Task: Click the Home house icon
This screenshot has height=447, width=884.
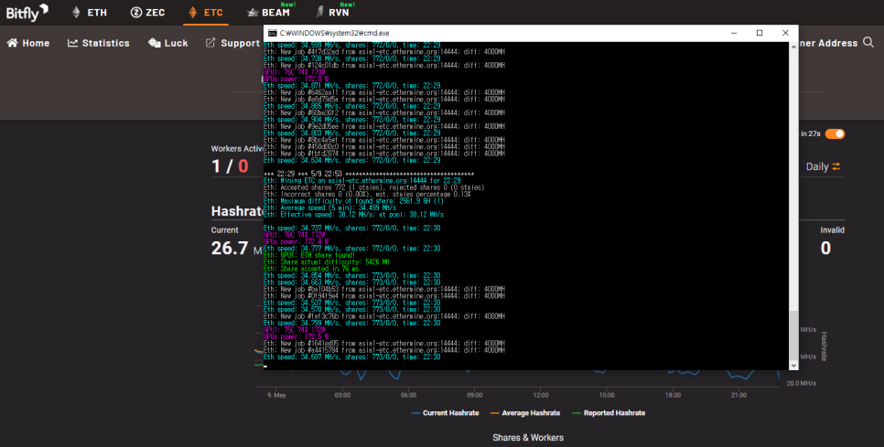Action: coord(13,43)
